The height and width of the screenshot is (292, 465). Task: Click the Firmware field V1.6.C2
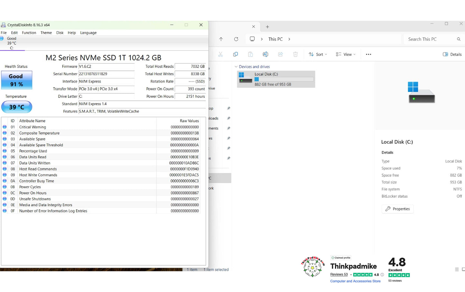[x=107, y=67]
